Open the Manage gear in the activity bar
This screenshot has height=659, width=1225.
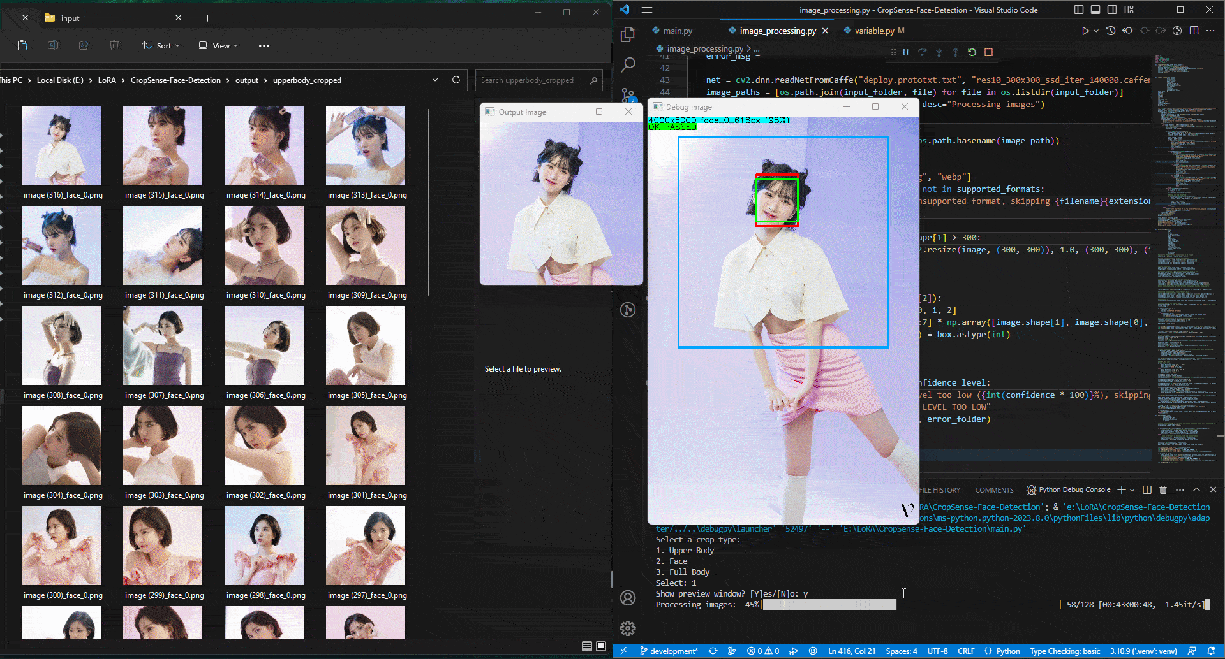[x=628, y=628]
